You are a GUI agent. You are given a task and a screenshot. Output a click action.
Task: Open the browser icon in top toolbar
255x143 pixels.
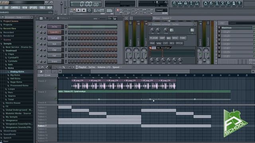pos(191,3)
